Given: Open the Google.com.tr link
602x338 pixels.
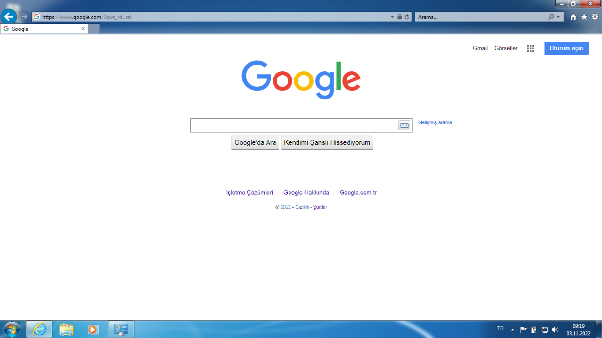Looking at the screenshot, I should tap(358, 193).
